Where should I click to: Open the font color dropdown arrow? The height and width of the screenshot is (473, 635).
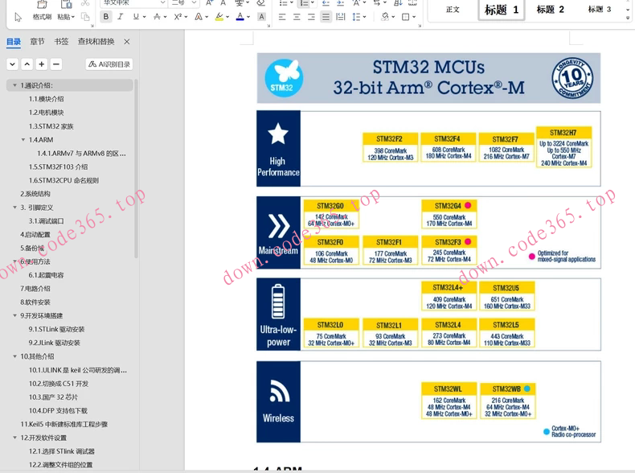pos(248,17)
